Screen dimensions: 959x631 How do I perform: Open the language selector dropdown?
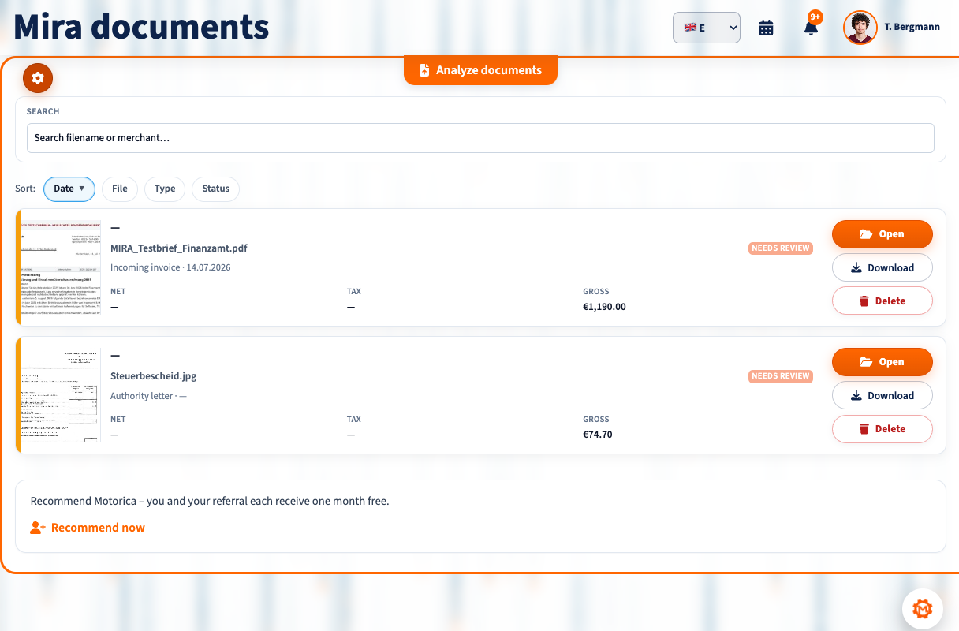pos(707,28)
